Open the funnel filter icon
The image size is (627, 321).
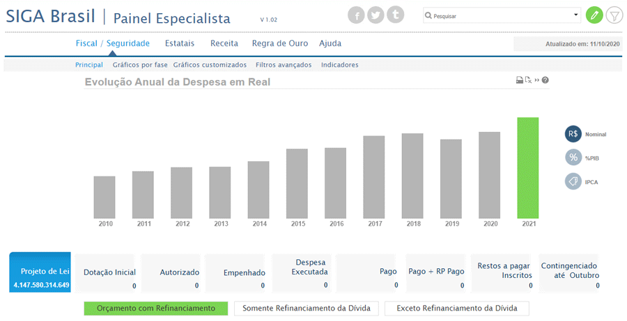(614, 15)
